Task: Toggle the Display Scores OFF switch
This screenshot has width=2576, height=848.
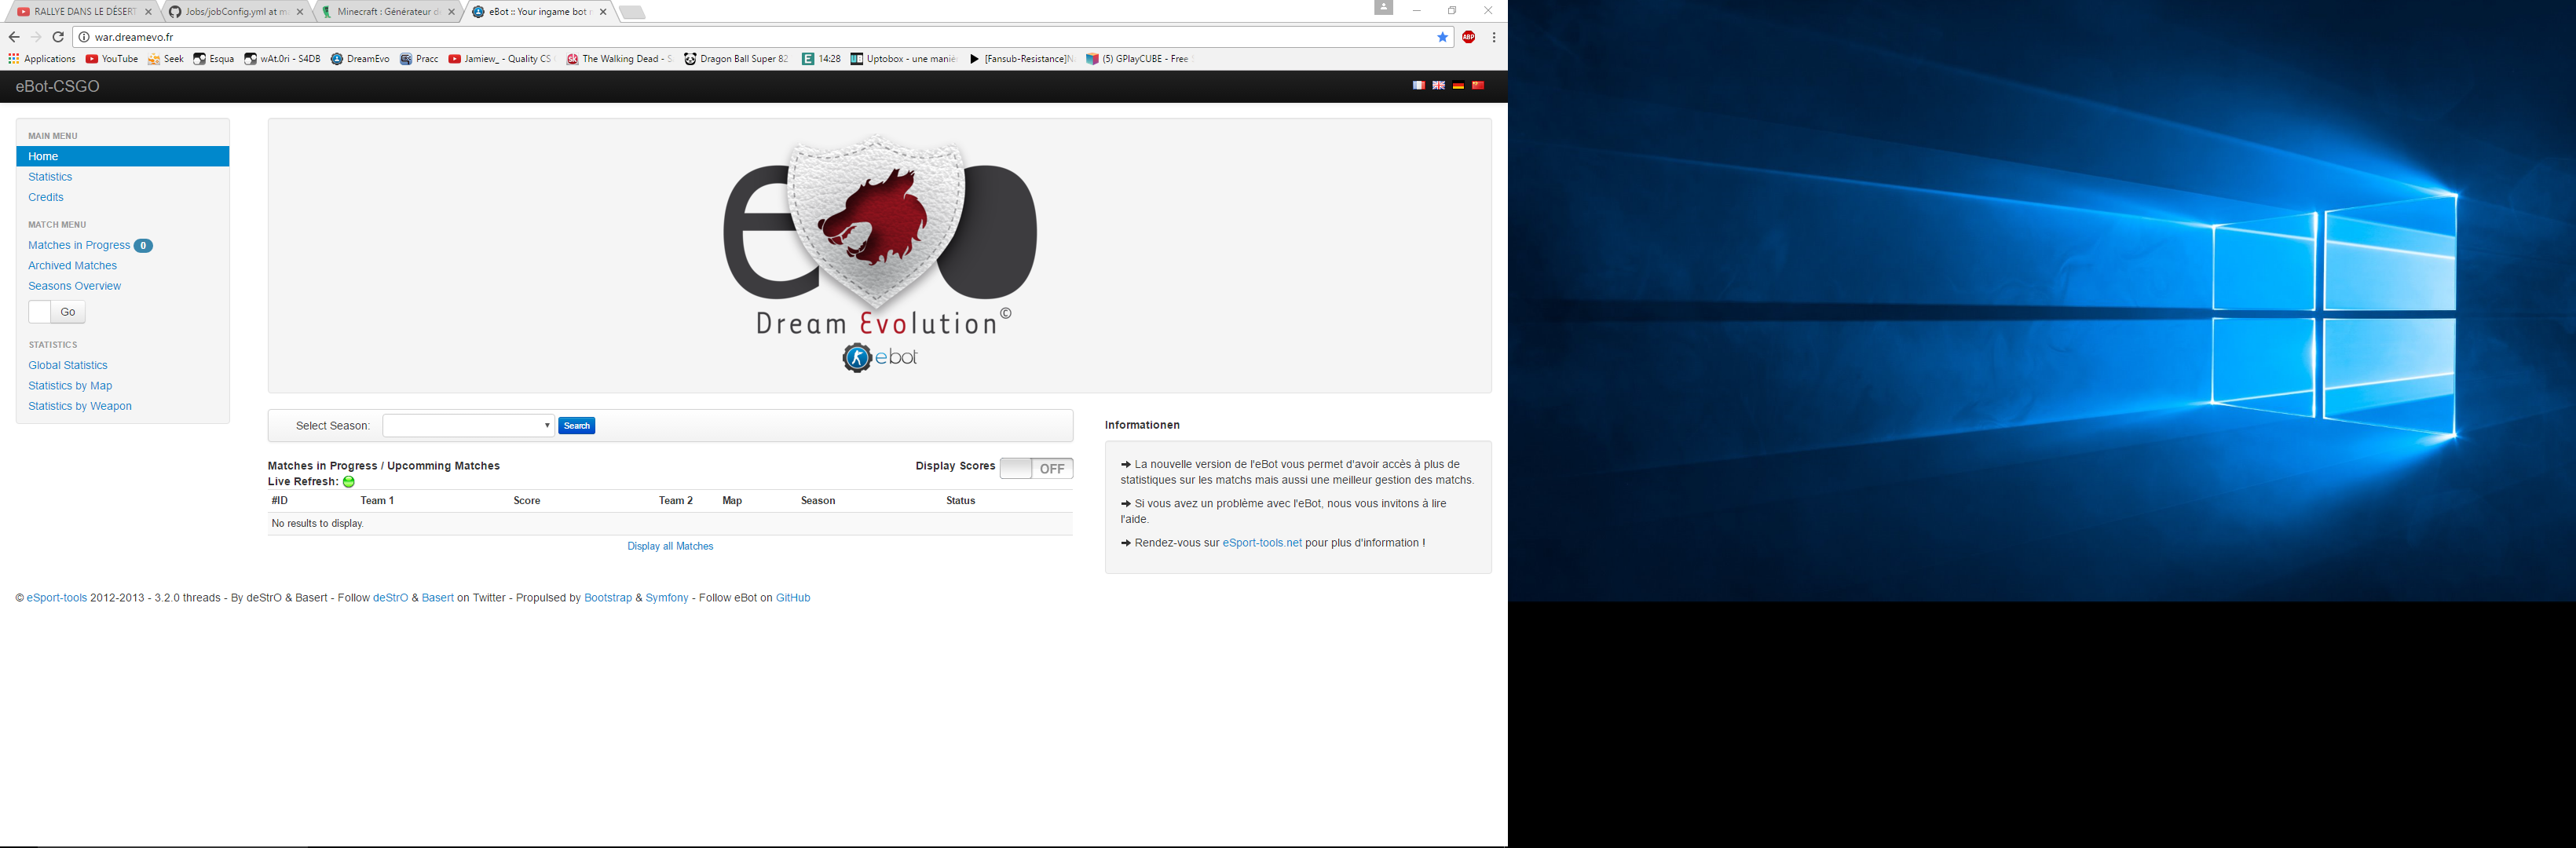Action: point(1036,468)
